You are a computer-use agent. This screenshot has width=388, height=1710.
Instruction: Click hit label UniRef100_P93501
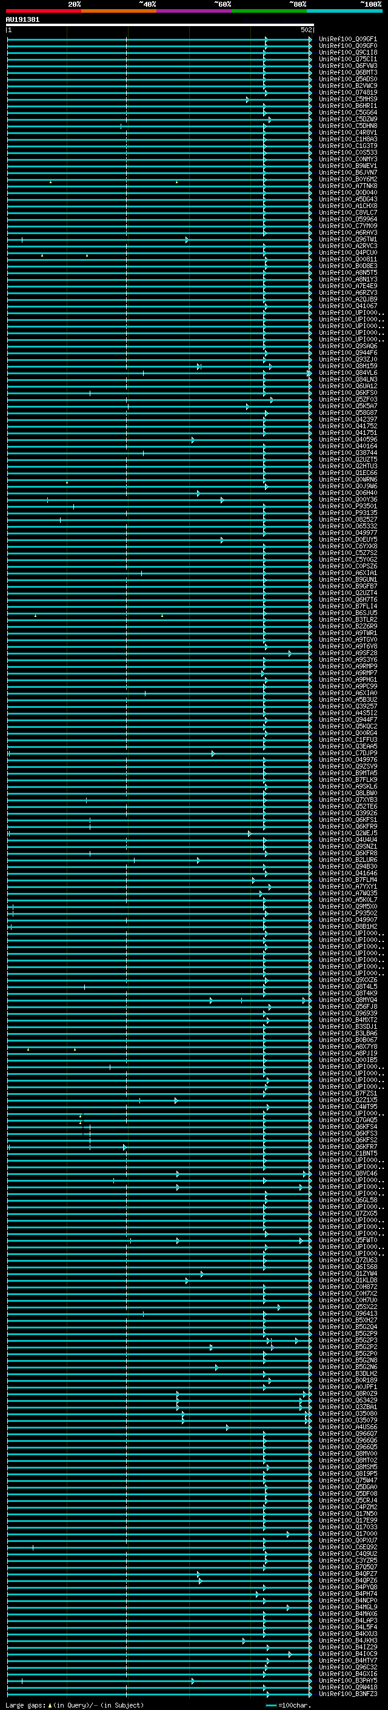[348, 507]
